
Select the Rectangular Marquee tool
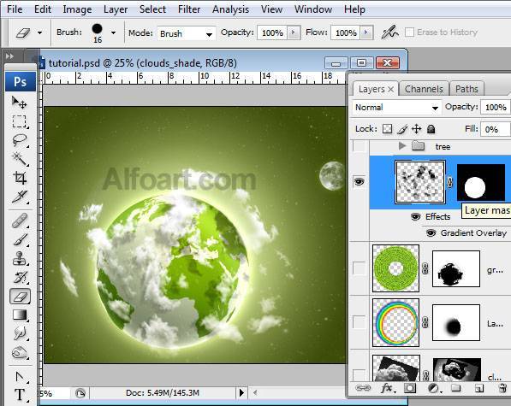click(x=19, y=121)
